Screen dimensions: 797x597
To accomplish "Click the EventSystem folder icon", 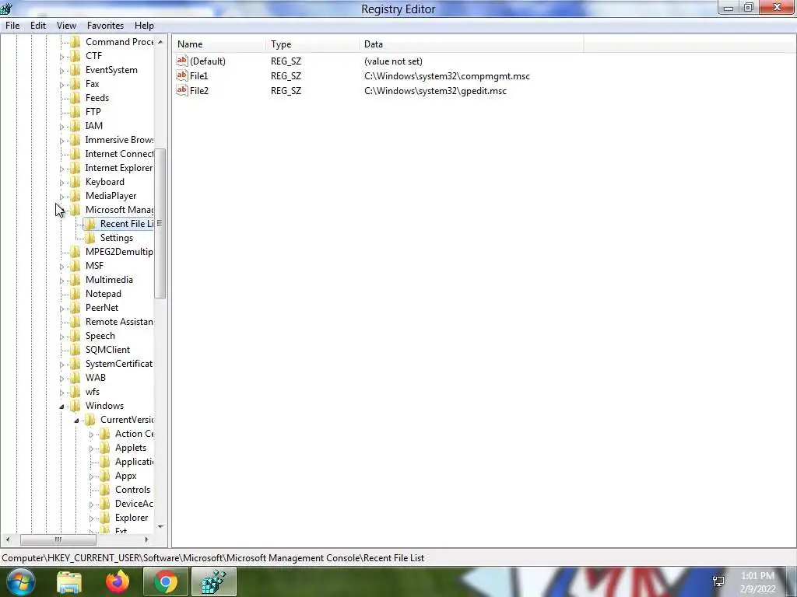I will point(75,69).
